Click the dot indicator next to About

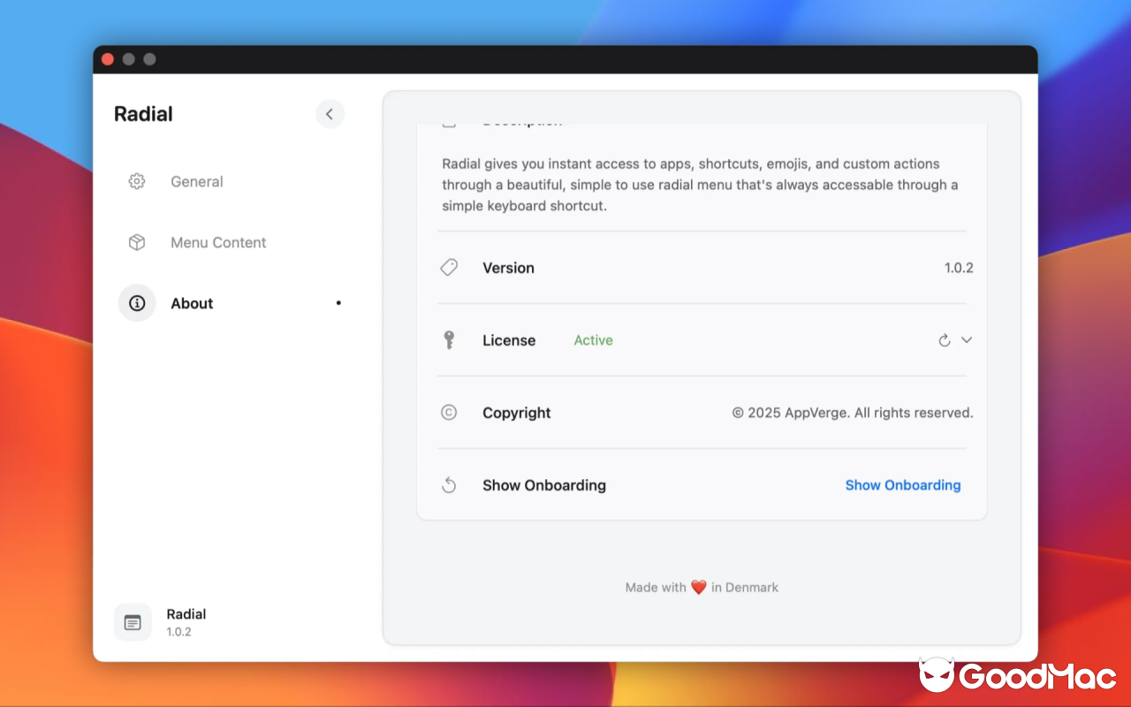(x=338, y=302)
